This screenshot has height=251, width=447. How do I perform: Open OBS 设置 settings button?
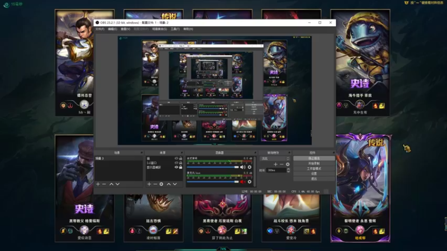click(314, 173)
